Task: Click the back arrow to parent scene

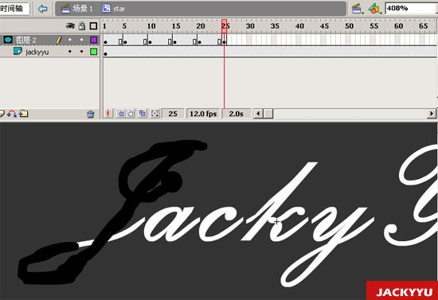Action: (43, 9)
